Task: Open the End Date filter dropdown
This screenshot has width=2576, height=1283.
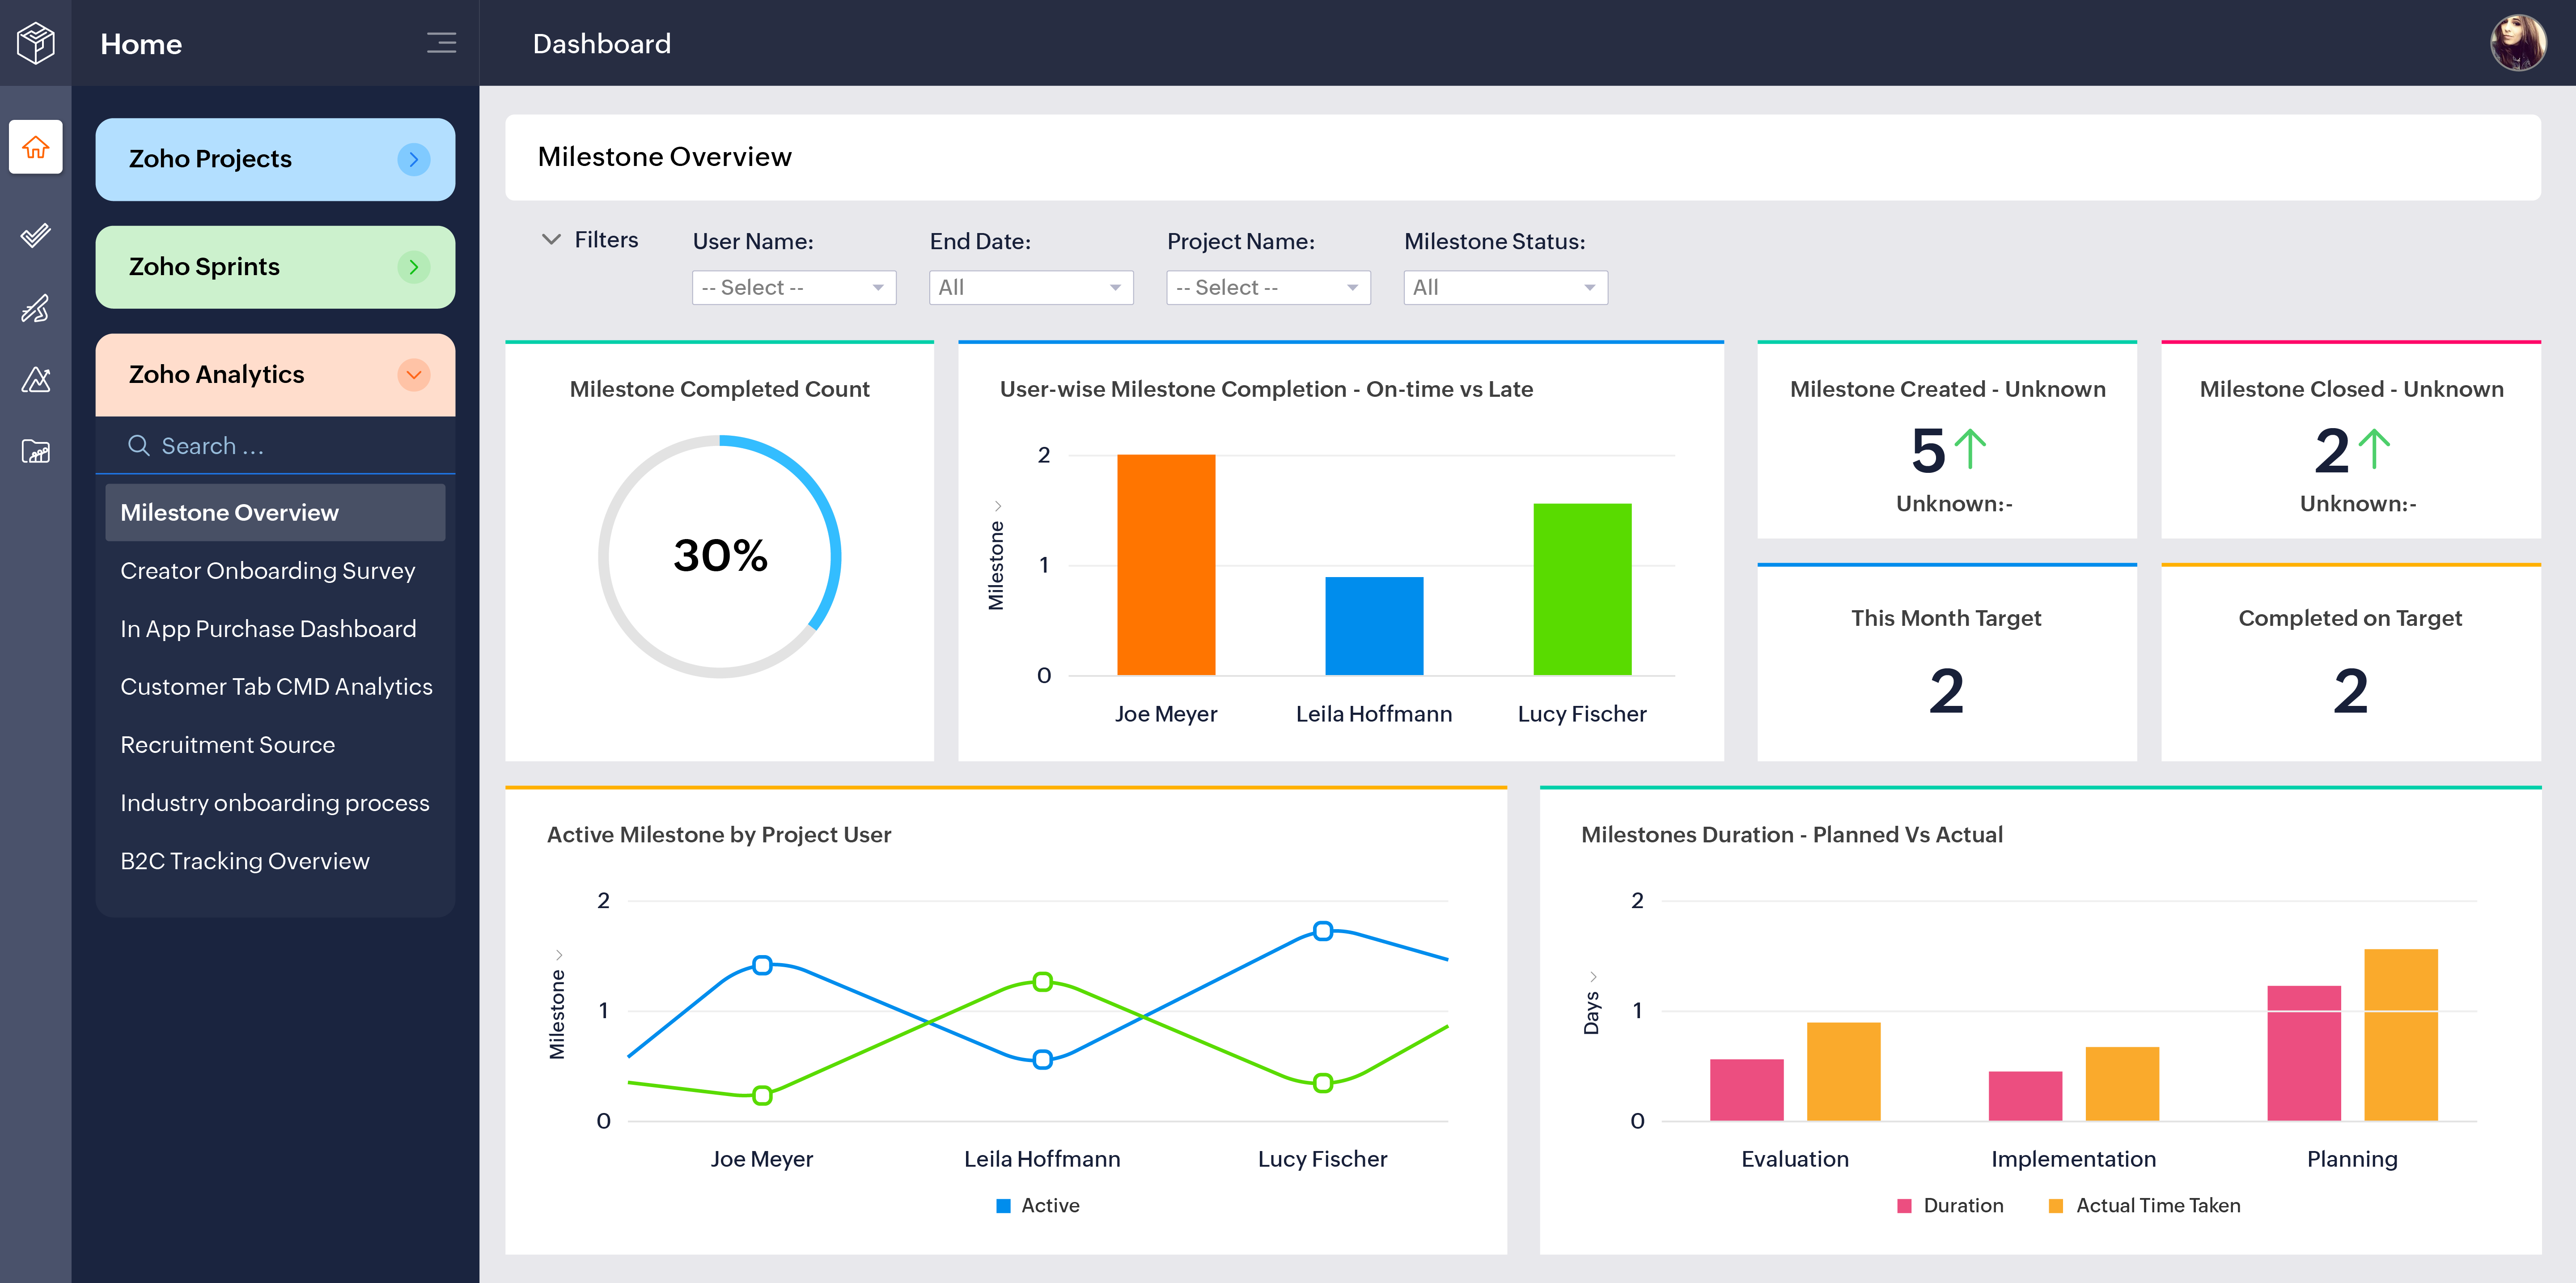Action: (x=1030, y=288)
